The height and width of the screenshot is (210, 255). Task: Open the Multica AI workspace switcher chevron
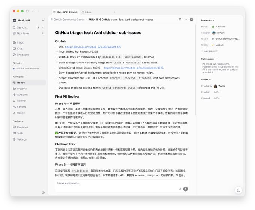(43, 20)
